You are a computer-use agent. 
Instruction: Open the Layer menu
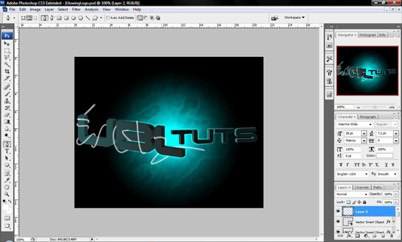coord(49,9)
